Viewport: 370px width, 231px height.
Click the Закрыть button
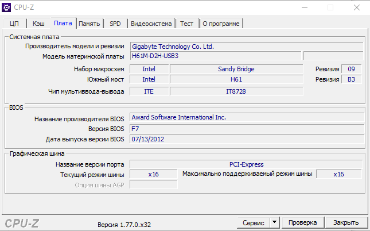click(346, 222)
